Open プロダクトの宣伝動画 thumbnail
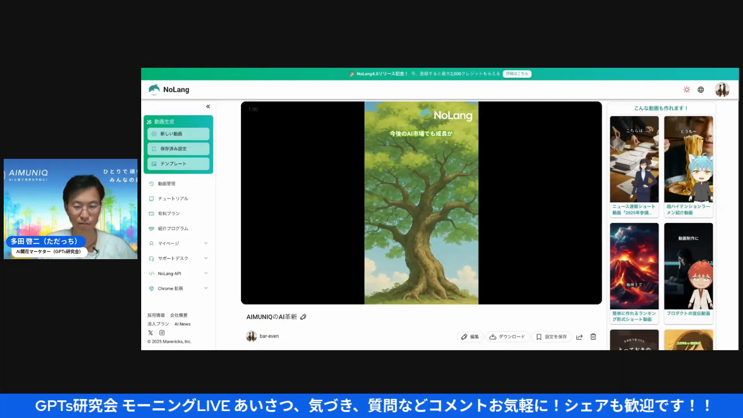This screenshot has width=743, height=418. pyautogui.click(x=688, y=266)
